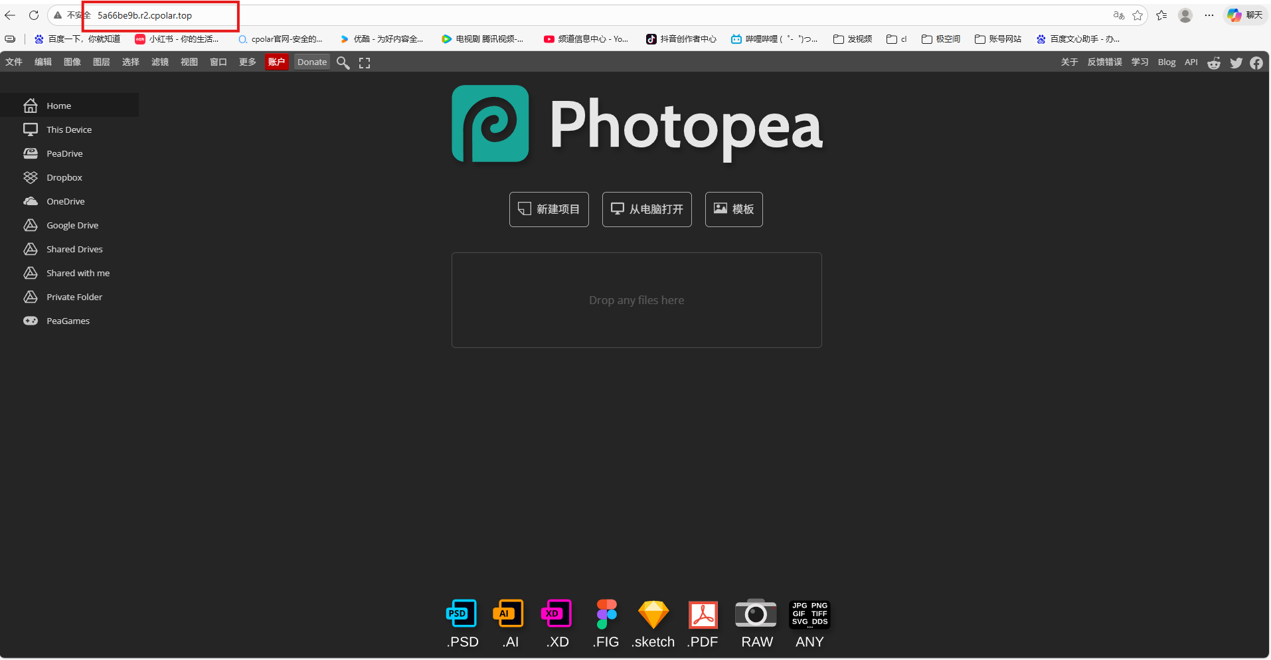Open the .sketch format icon
1271x660 pixels.
tap(653, 614)
